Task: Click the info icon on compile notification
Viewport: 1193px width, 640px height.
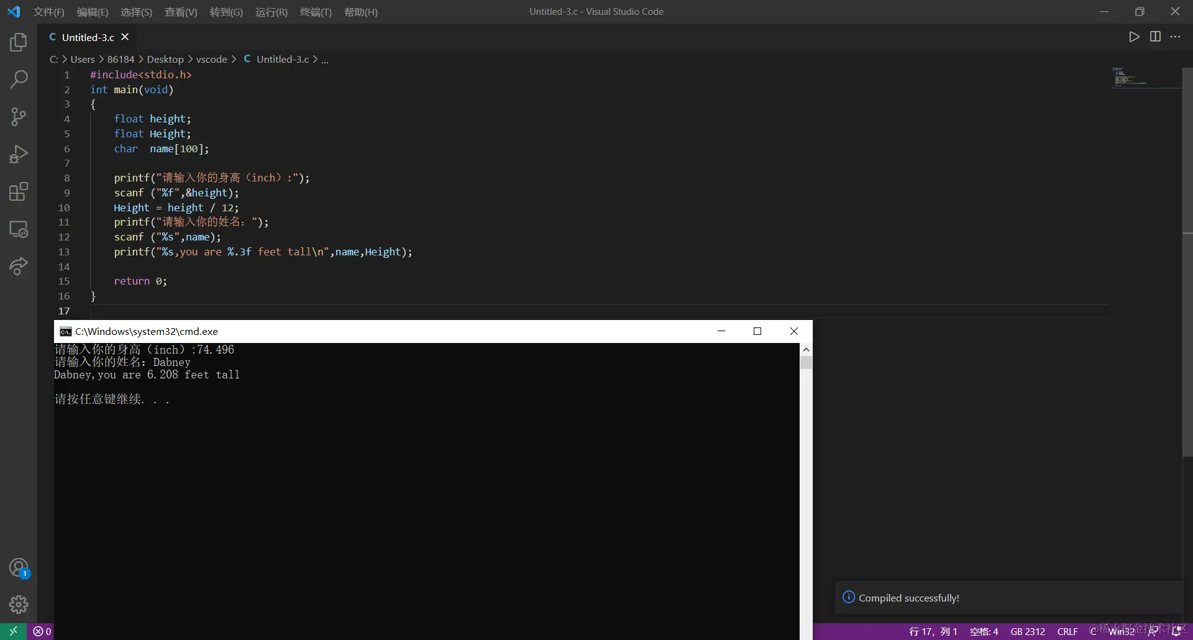Action: [849, 597]
